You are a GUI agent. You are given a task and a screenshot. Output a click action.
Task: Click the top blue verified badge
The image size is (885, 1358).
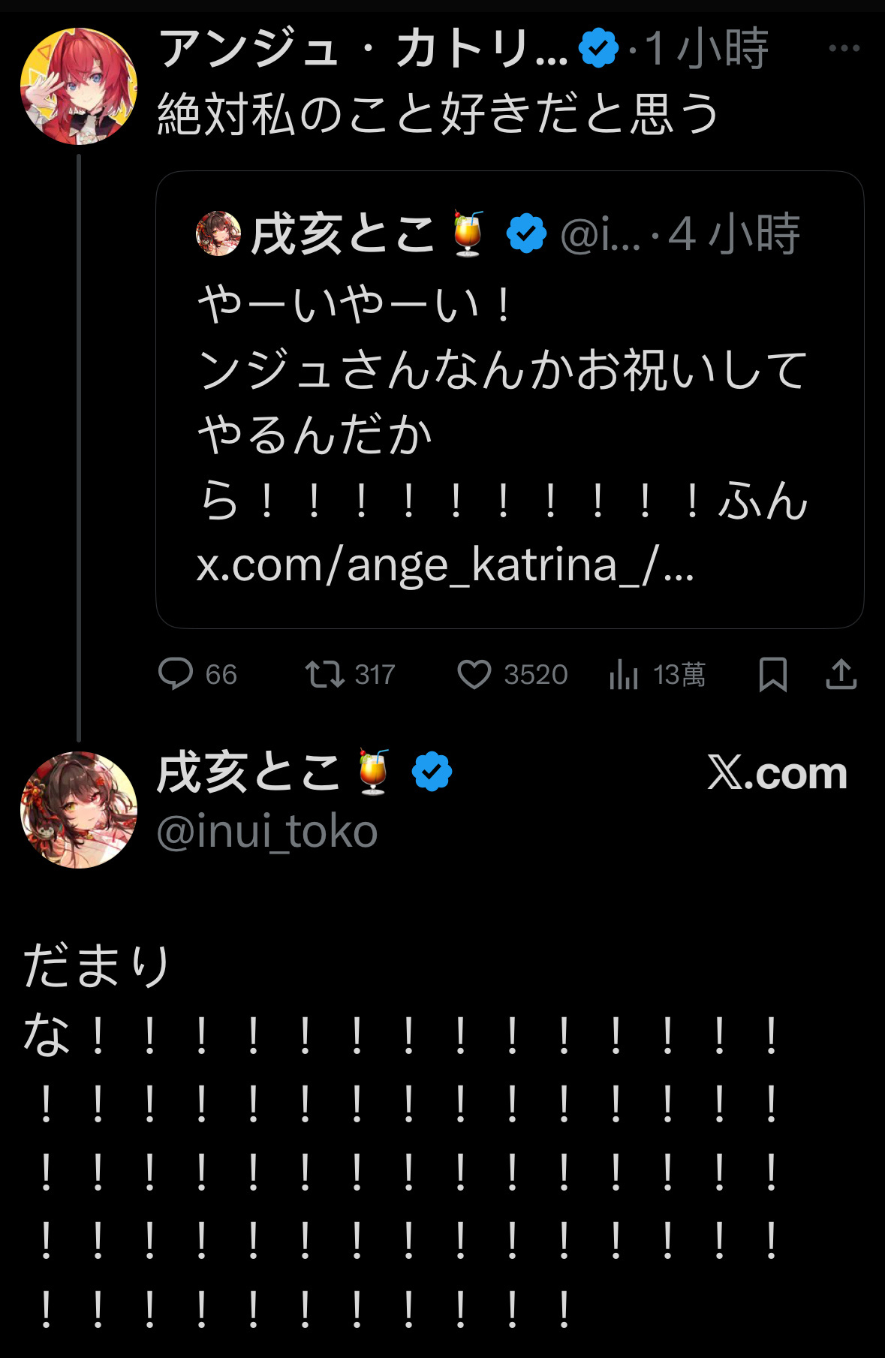[x=598, y=49]
